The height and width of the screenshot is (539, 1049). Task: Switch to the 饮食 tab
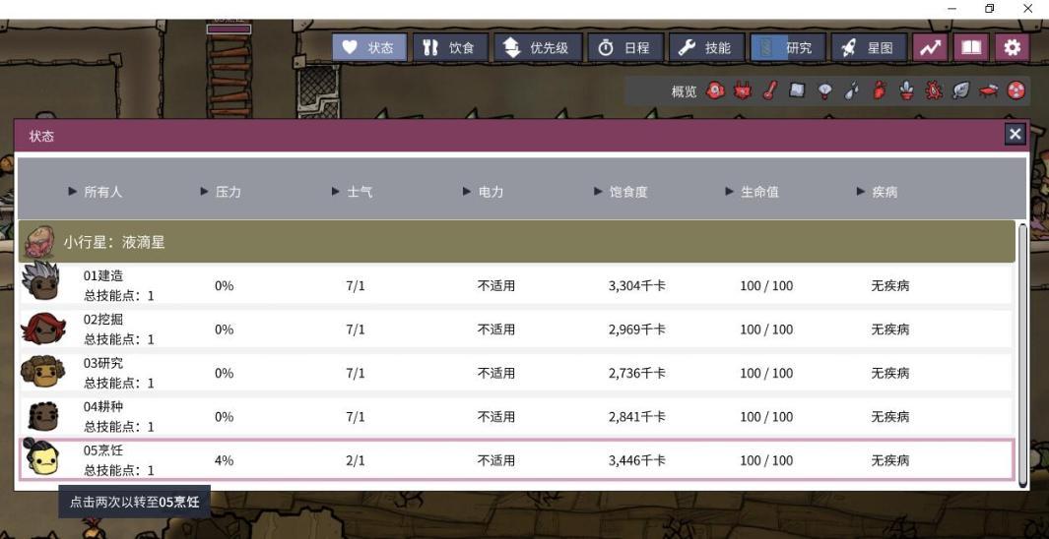(x=450, y=47)
